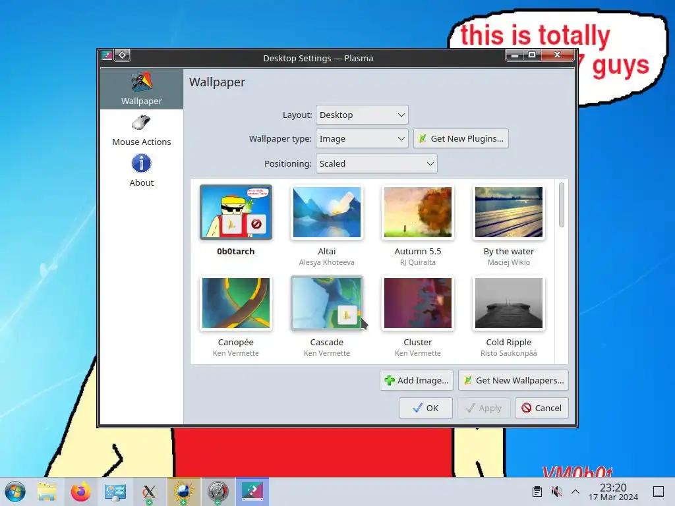Click the show desktop button in taskbar corner
Viewport: 675px width, 506px height.
pos(659,492)
